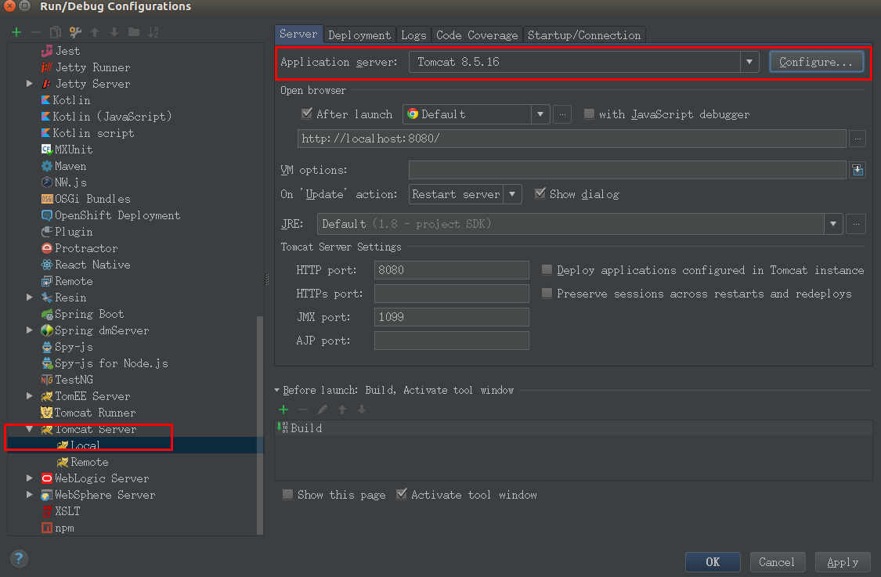Open the URL ellipsis button beside localhost field
Viewport: 881px width, 577px height.
[x=858, y=139]
